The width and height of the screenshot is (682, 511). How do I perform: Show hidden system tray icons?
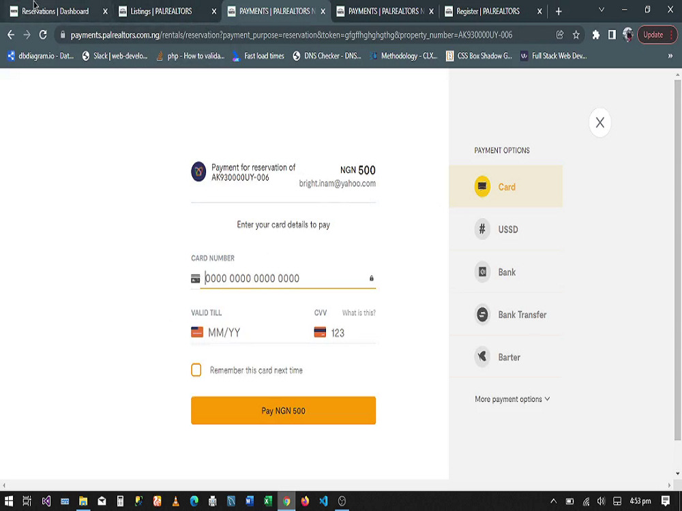pos(553,501)
